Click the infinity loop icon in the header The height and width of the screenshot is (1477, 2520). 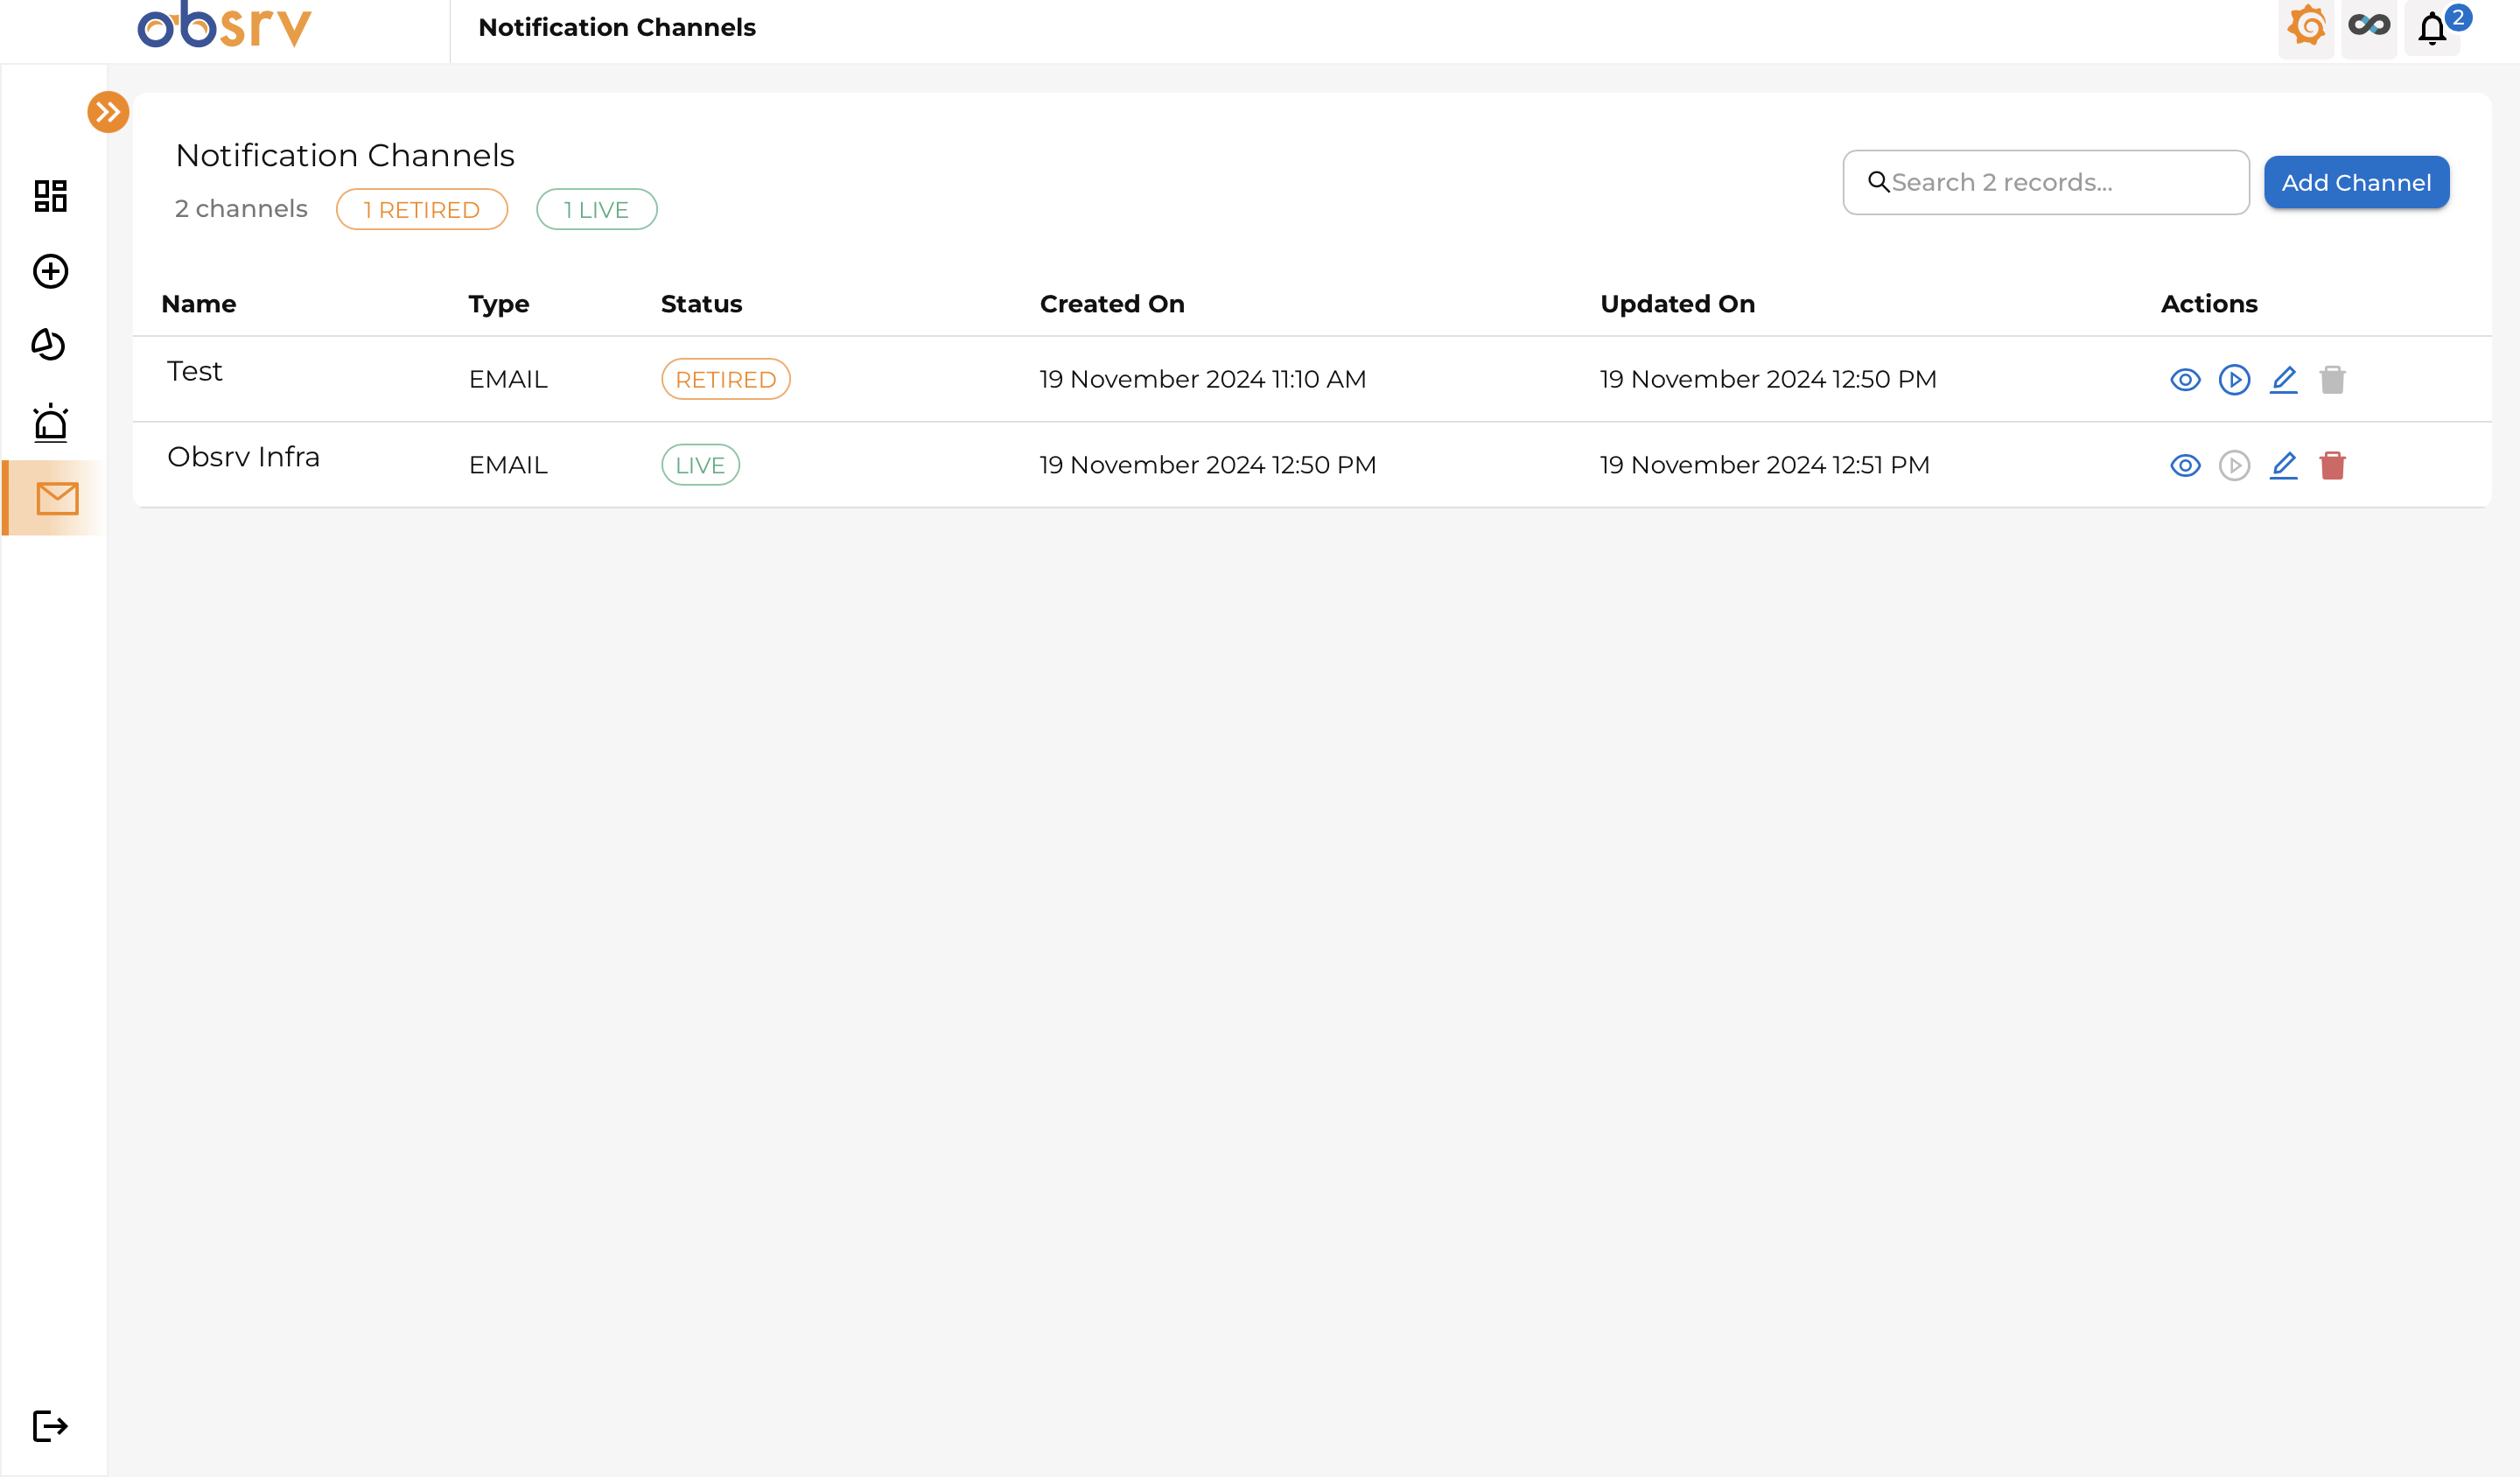(x=2369, y=27)
